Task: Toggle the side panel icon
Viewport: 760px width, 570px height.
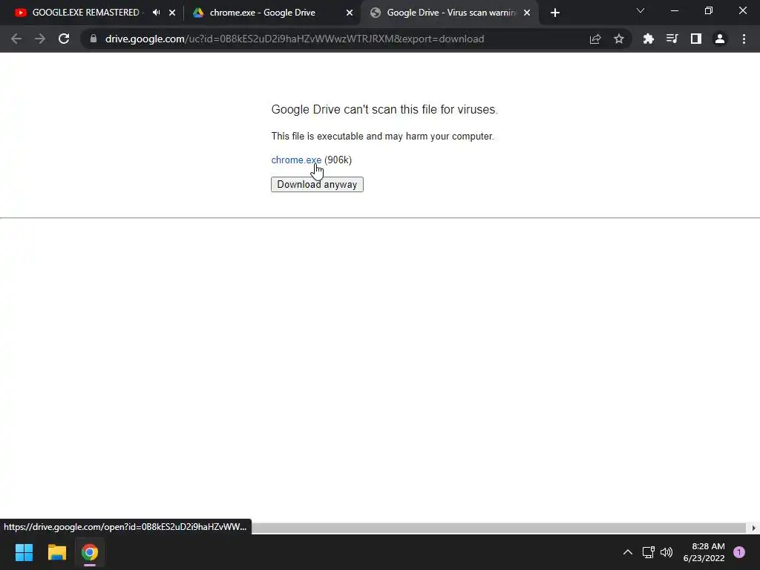Action: [x=696, y=39]
